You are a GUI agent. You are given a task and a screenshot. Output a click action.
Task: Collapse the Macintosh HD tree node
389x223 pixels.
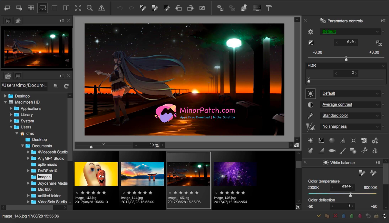point(5,102)
